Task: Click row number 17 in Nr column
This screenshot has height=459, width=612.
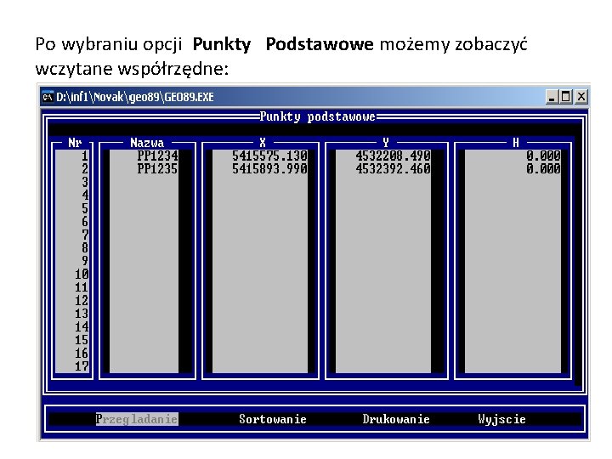Action: pos(82,366)
